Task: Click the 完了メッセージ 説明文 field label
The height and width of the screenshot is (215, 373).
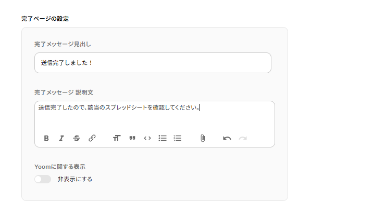Action: pos(64,92)
